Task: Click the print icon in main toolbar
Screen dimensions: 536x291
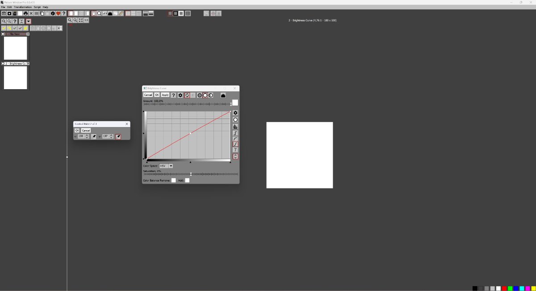Action: click(x=25, y=13)
